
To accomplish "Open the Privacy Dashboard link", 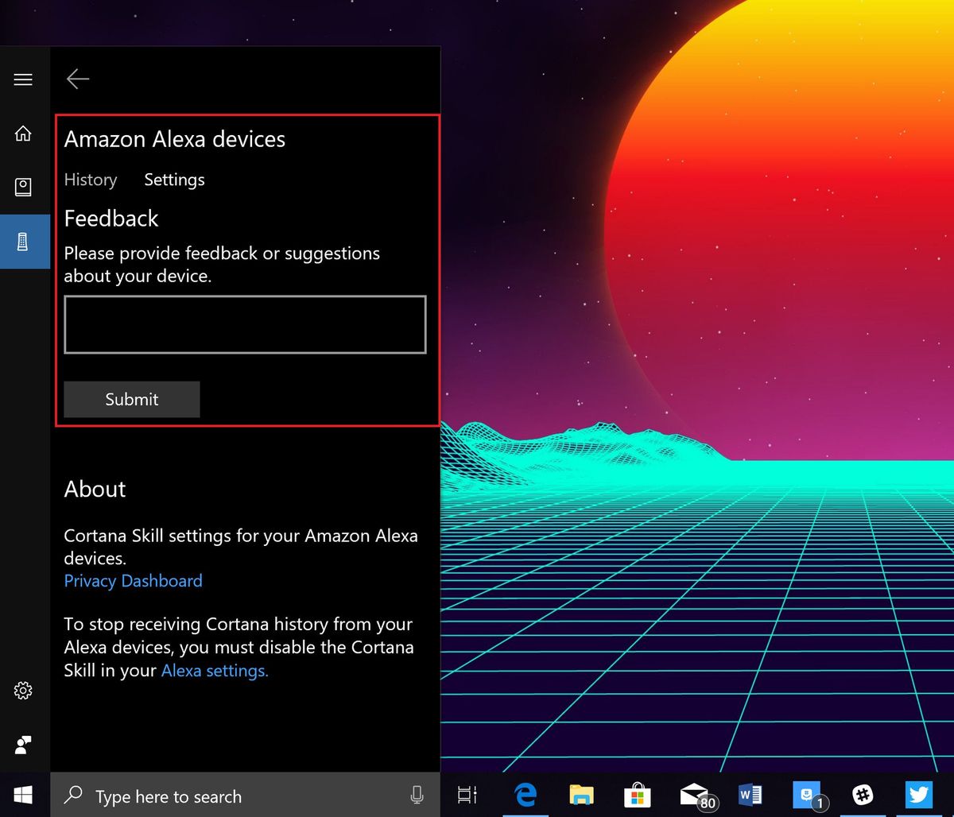I will point(133,581).
